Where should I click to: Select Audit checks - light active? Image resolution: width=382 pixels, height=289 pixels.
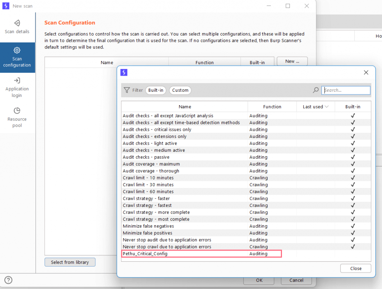point(246,143)
